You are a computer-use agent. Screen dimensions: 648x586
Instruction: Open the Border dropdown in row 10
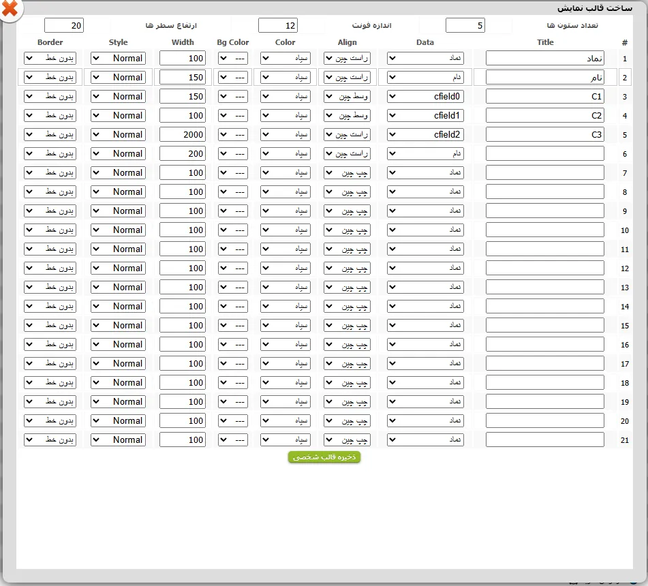[50, 230]
